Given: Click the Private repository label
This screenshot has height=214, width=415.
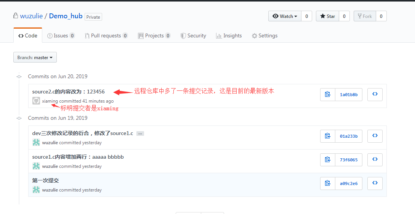Looking at the screenshot, I should 93,17.
